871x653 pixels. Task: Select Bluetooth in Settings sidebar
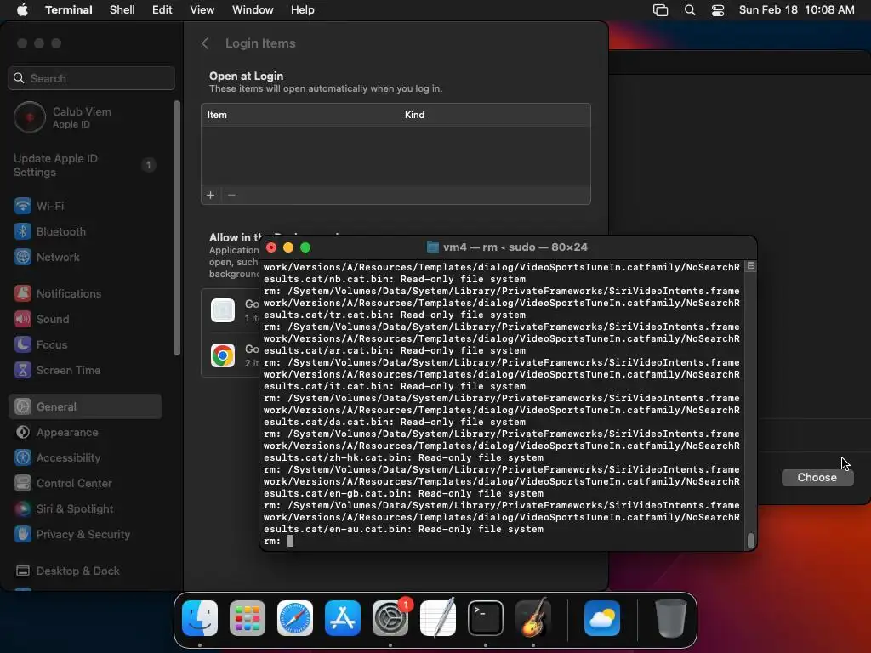point(86,231)
